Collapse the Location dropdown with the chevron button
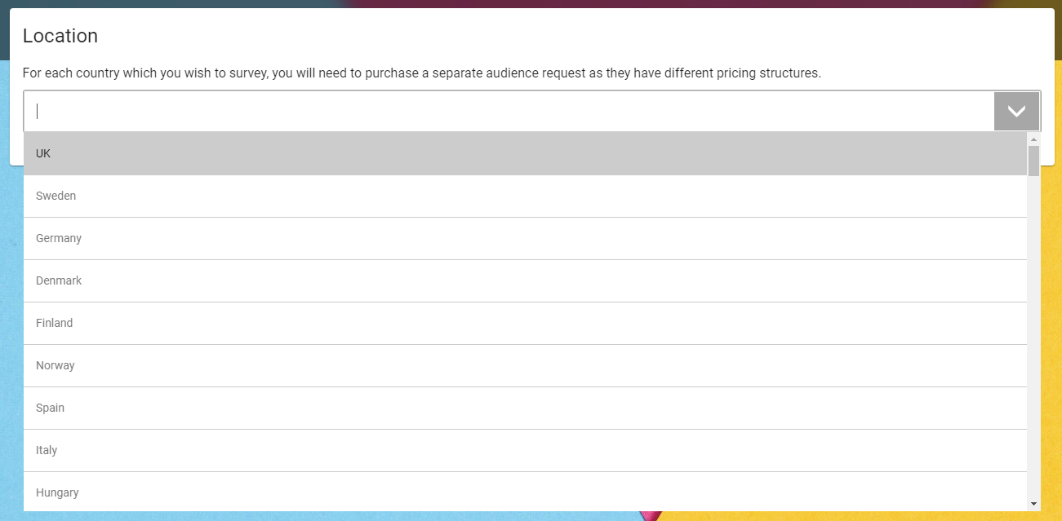This screenshot has height=521, width=1062. point(1016,111)
